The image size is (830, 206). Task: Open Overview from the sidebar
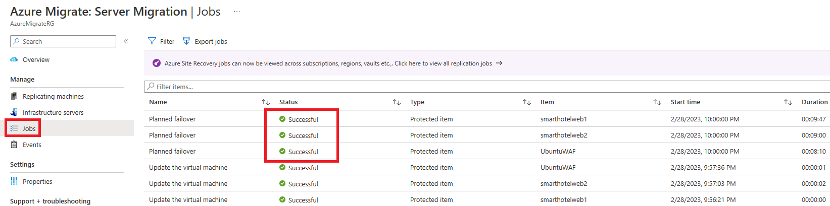coord(36,59)
